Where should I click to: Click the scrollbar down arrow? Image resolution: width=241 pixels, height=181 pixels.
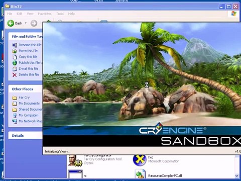236,176
